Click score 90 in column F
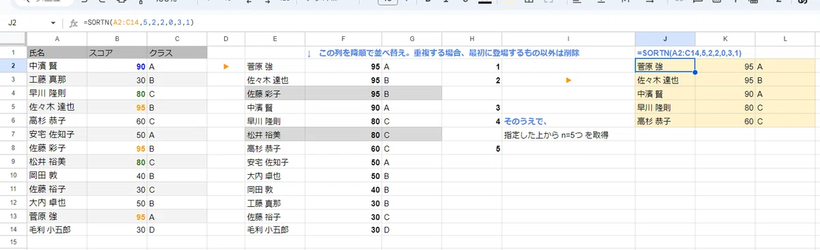The height and width of the screenshot is (250, 820). click(343, 108)
